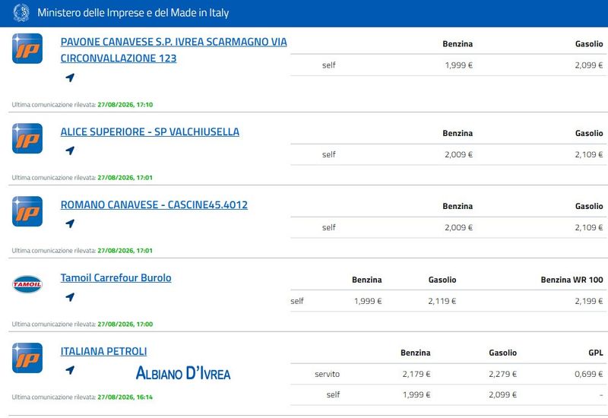Select Tamoil Benzina price 1,999 €
Image resolution: width=608 pixels, height=418 pixels.
point(368,301)
